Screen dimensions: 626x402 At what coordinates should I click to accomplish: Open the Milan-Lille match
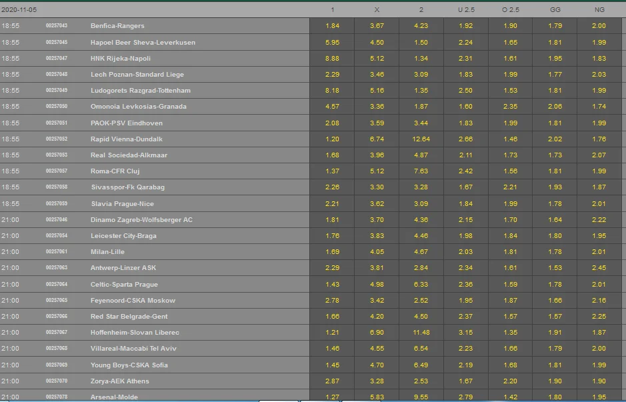pos(107,252)
